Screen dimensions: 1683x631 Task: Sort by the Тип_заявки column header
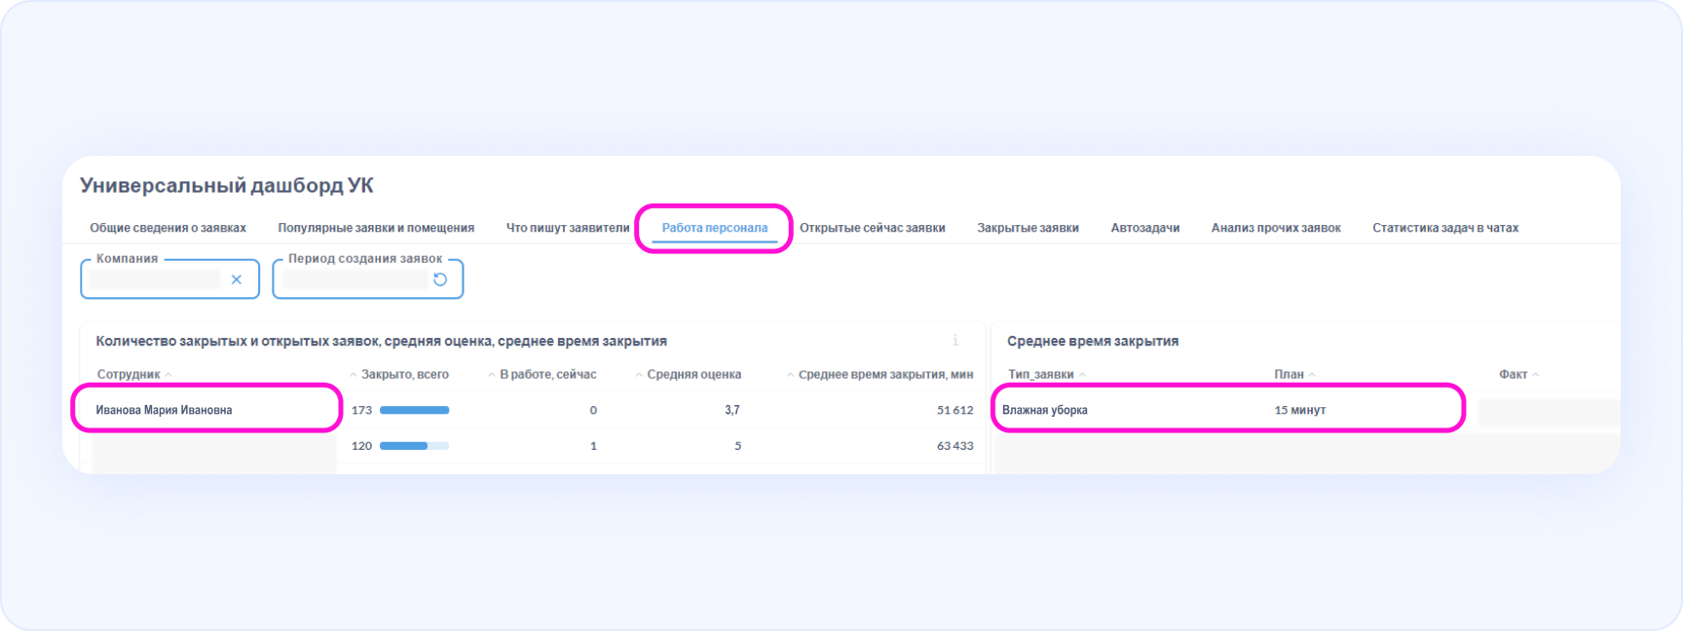point(1040,375)
